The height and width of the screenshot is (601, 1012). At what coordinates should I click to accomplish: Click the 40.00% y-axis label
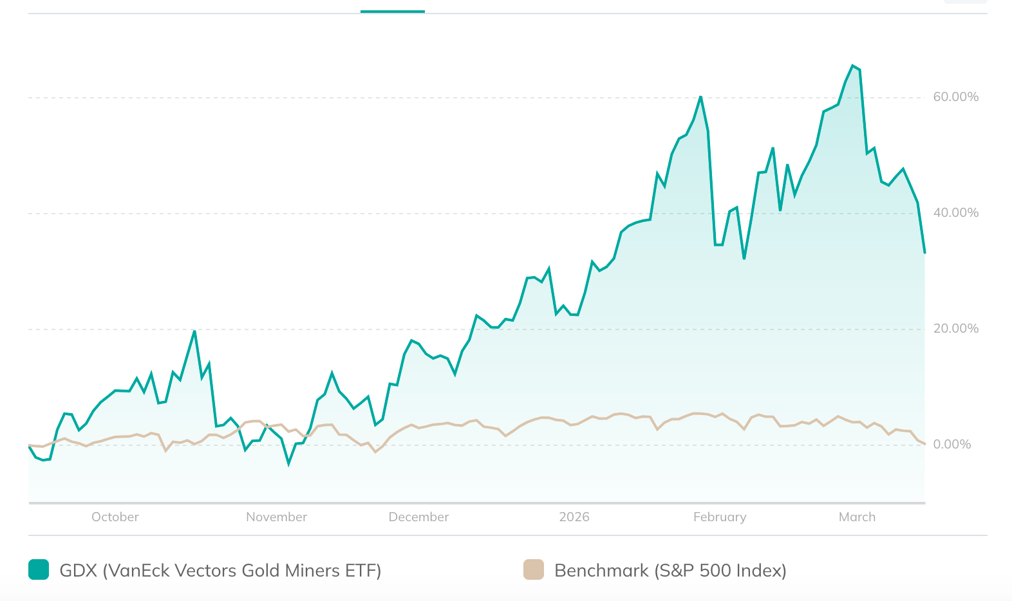955,213
